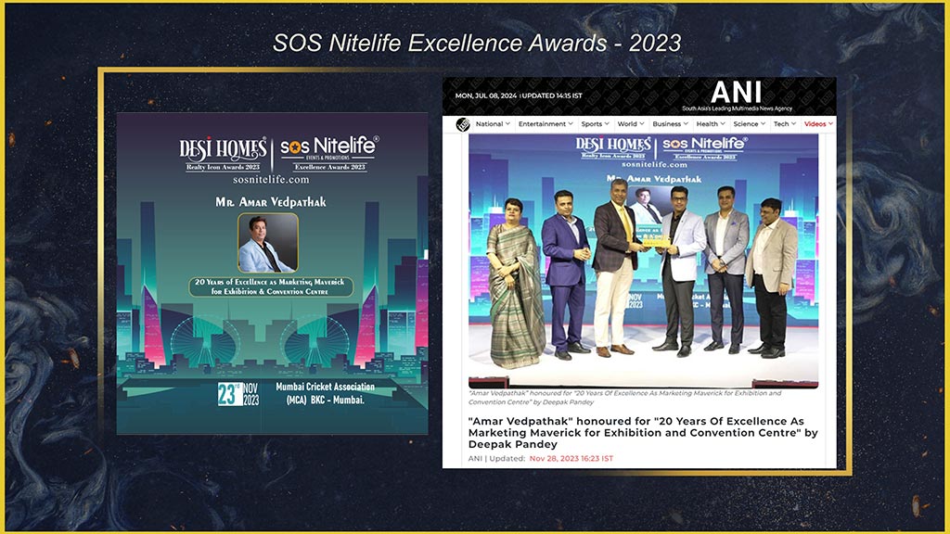Viewport: 950px width, 534px height.
Task: Click the round ANI emblem beside National
Action: (x=463, y=124)
